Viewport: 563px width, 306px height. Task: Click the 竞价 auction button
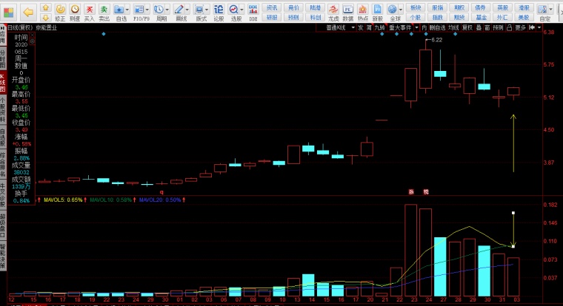tap(293, 7)
